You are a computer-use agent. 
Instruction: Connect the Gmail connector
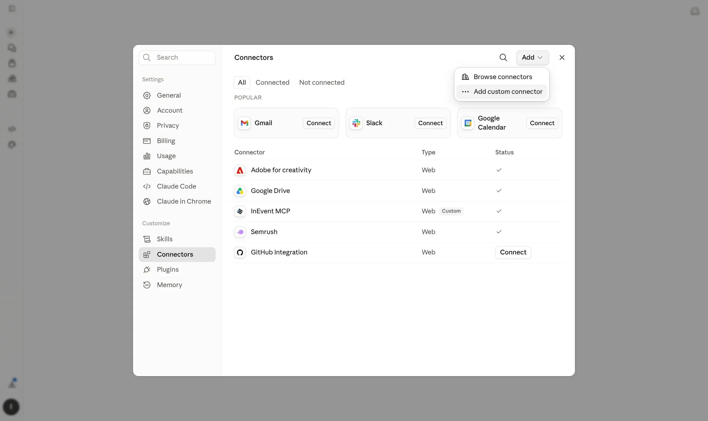pyautogui.click(x=319, y=123)
